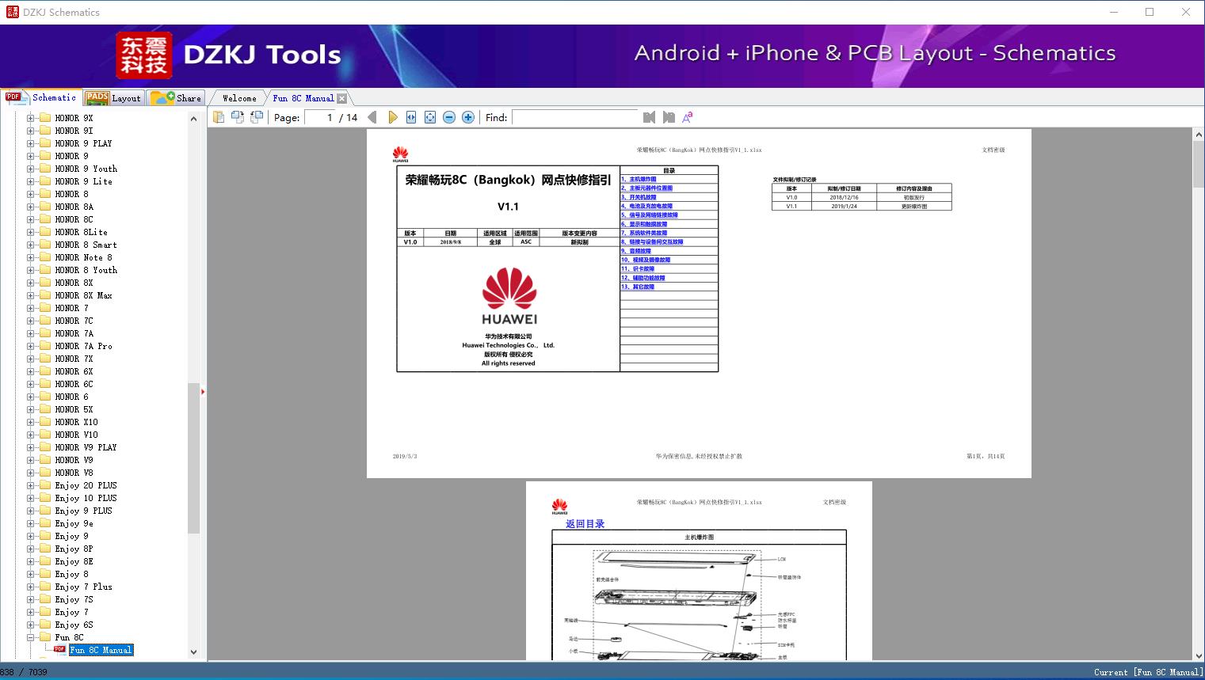Click the document scrollbar down arrow

[x=1199, y=655]
